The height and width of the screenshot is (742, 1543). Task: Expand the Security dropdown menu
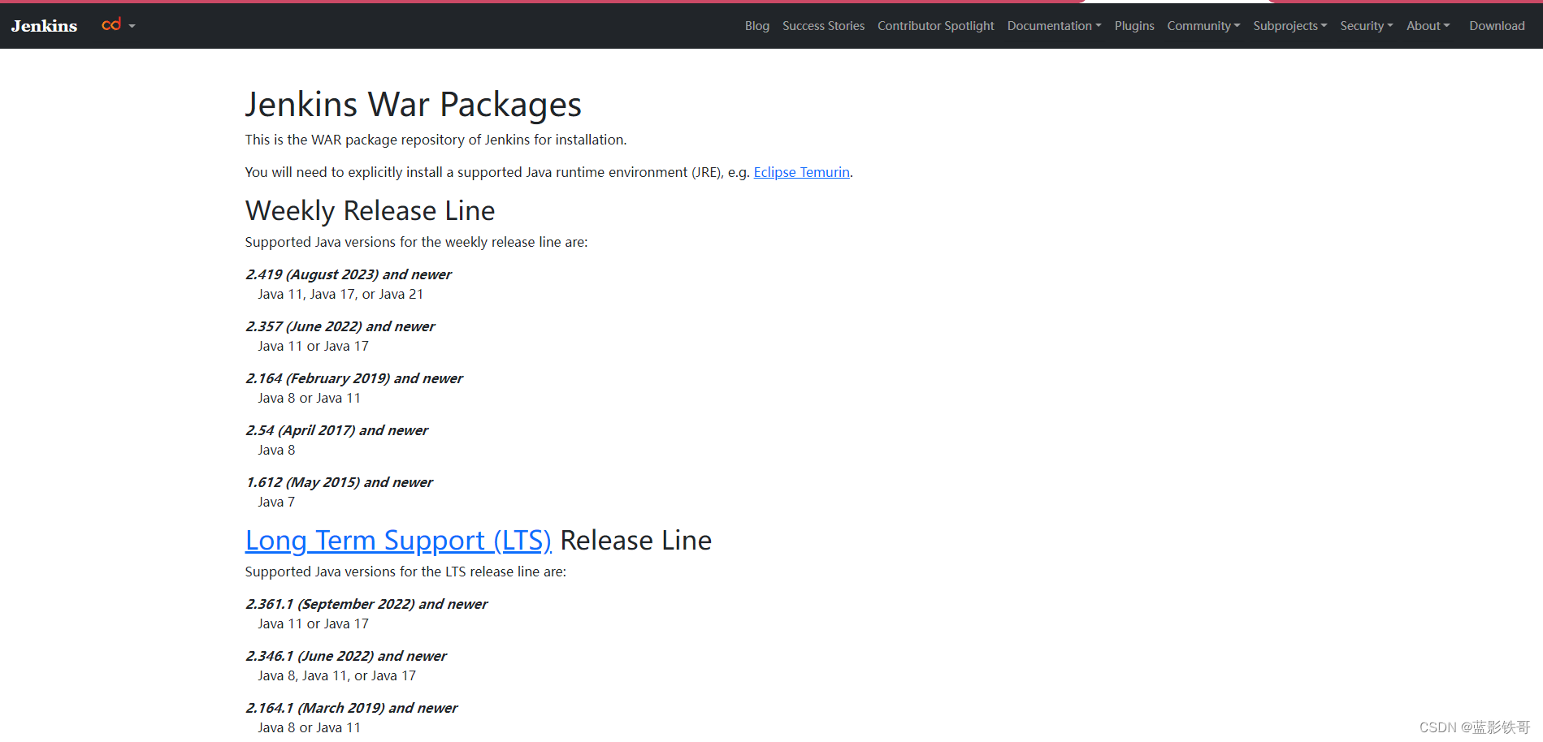click(x=1366, y=26)
